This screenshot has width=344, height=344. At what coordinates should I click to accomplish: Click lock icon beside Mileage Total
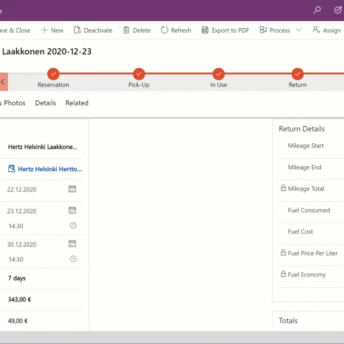pyautogui.click(x=283, y=188)
